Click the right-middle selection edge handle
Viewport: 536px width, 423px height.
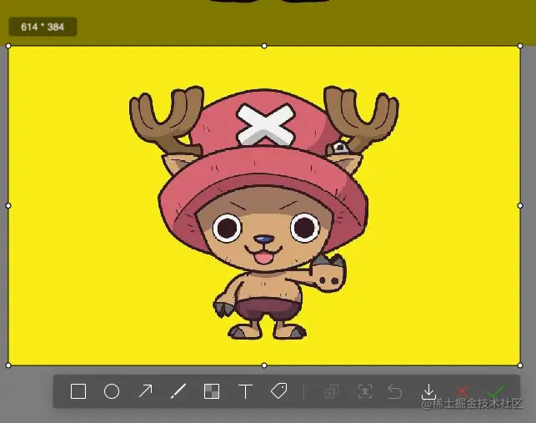point(520,206)
